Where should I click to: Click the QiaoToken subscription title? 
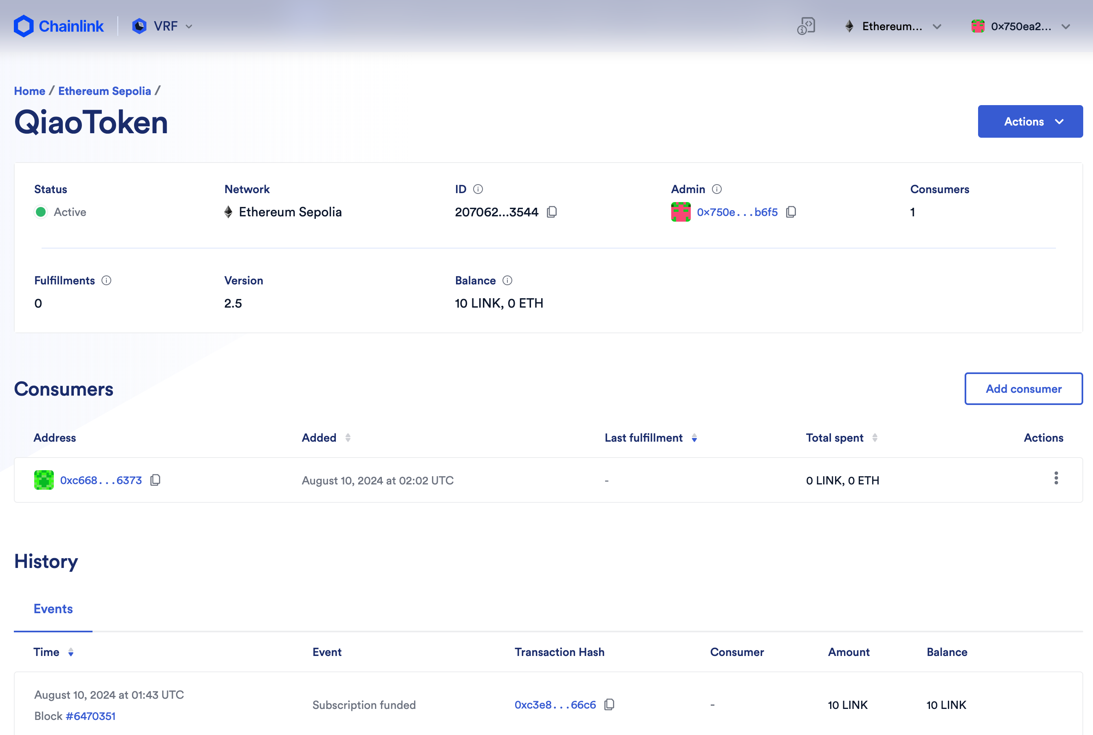(x=91, y=122)
